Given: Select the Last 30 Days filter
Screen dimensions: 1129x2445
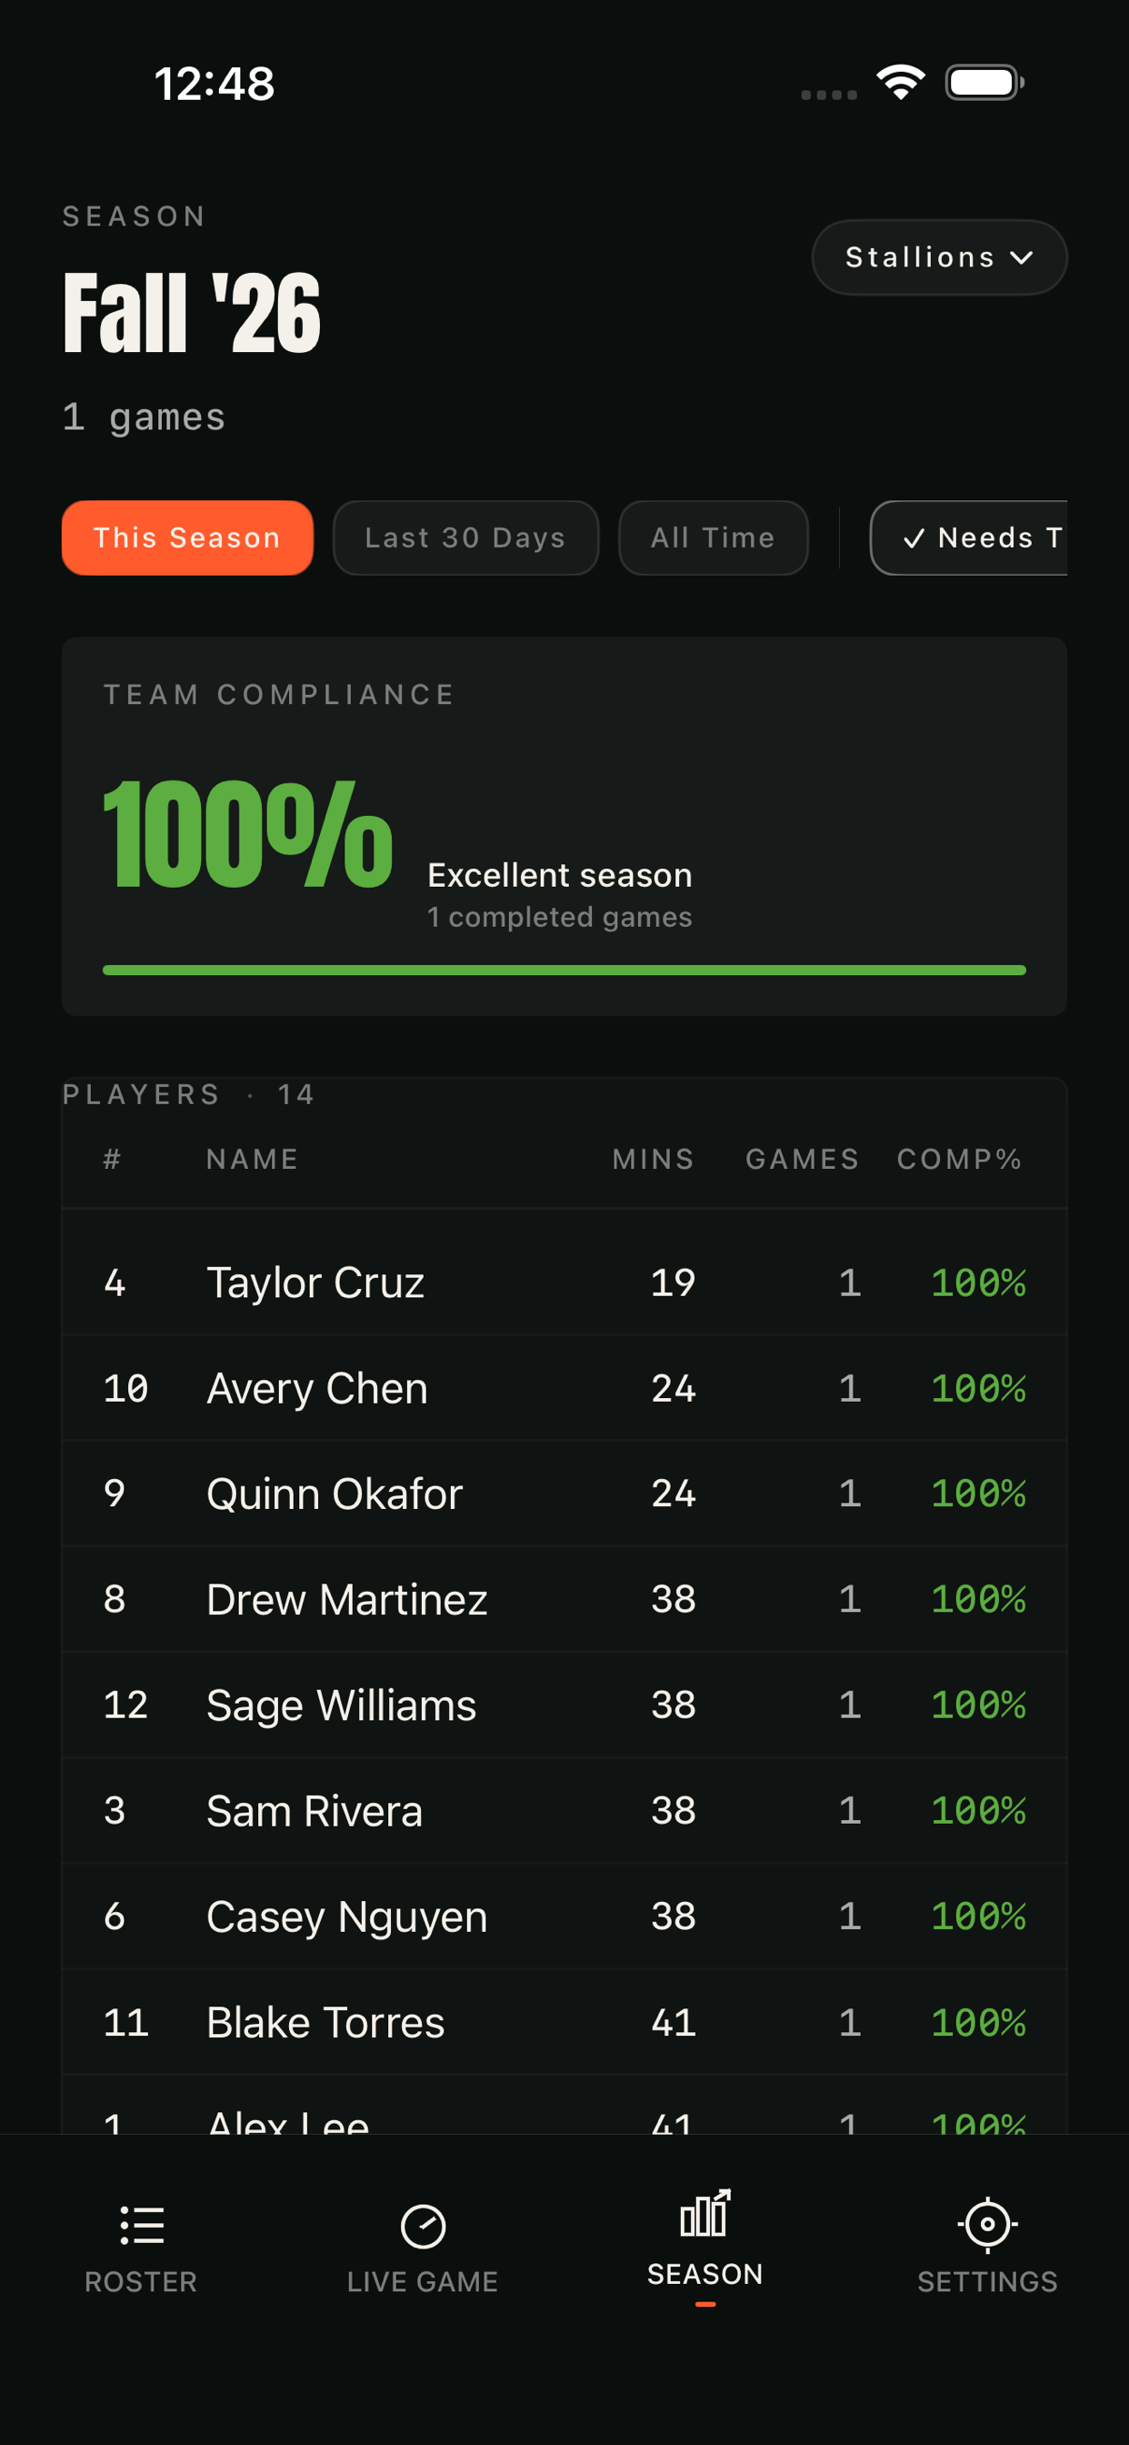Looking at the screenshot, I should [x=465, y=538].
